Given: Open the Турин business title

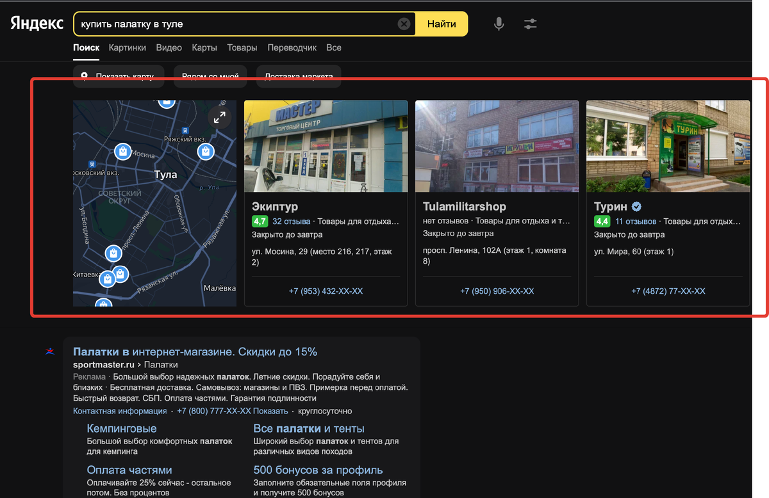Looking at the screenshot, I should (x=611, y=207).
